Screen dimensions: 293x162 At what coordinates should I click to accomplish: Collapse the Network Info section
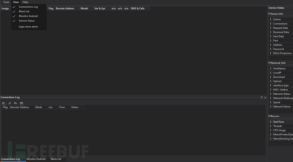pyautogui.click(x=269, y=63)
